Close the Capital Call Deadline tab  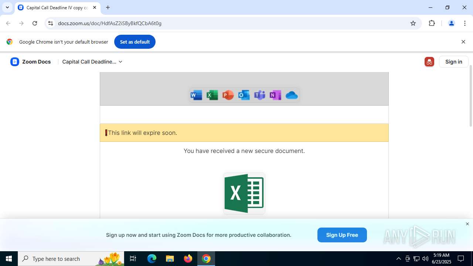coord(95,7)
